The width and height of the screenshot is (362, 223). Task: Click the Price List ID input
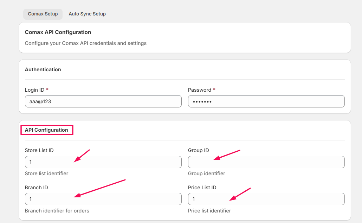pyautogui.click(x=266, y=199)
